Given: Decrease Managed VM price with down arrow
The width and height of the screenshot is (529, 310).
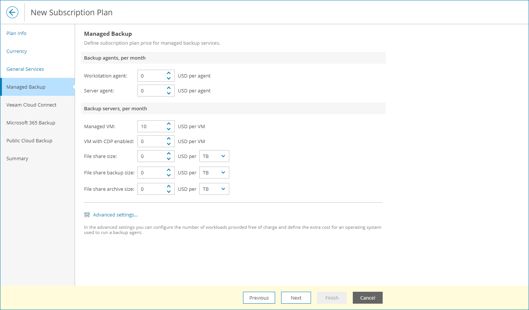Looking at the screenshot, I should (x=169, y=129).
